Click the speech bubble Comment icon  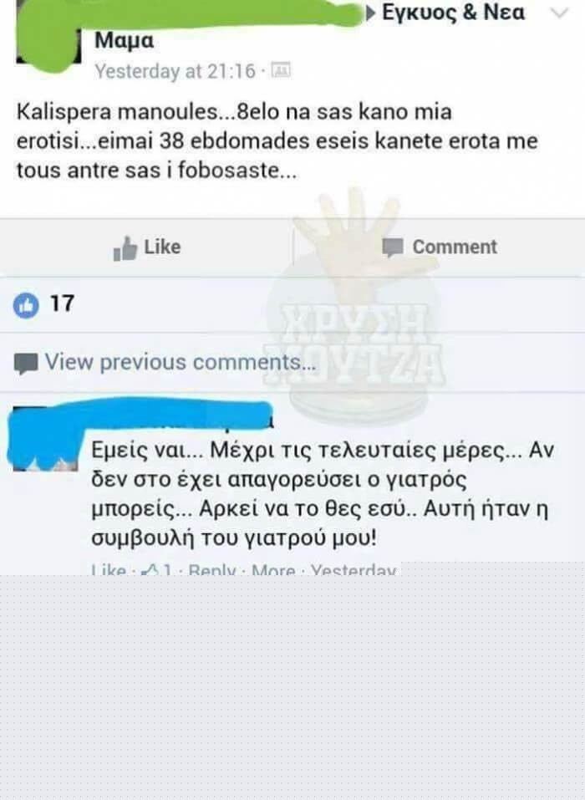[x=393, y=248]
